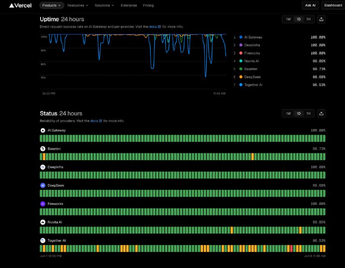Click DeepInfra purple legend dot
The height and width of the screenshot is (268, 345).
coord(241,45)
